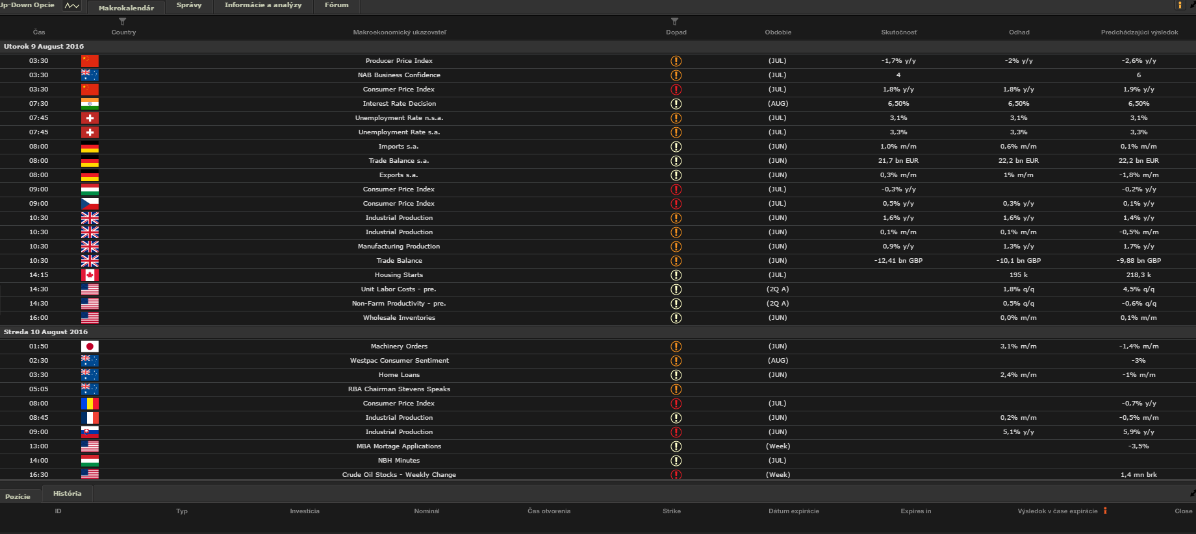Open the Country column filter funnel
The height and width of the screenshot is (534, 1196).
[x=123, y=21]
